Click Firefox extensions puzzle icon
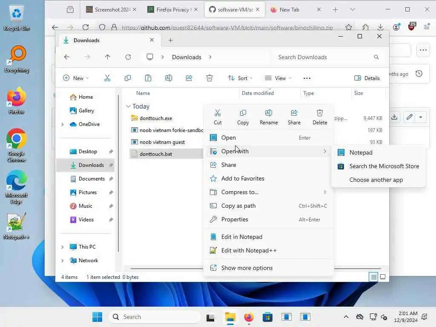The height and width of the screenshot is (327, 436). [365, 27]
